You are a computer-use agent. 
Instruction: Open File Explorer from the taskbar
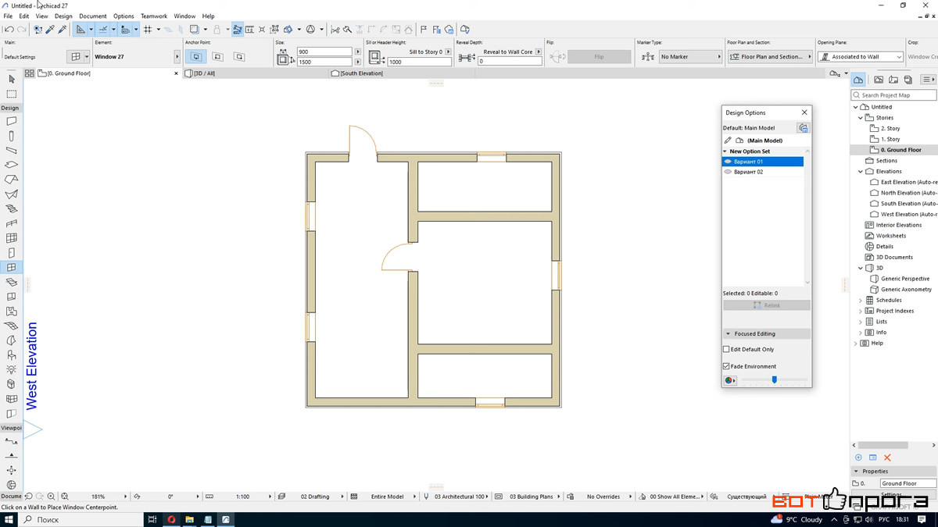pos(190,519)
